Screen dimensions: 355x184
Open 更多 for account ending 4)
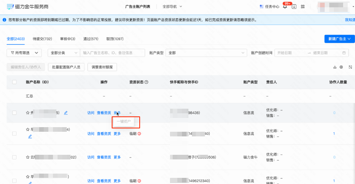coord(117,134)
